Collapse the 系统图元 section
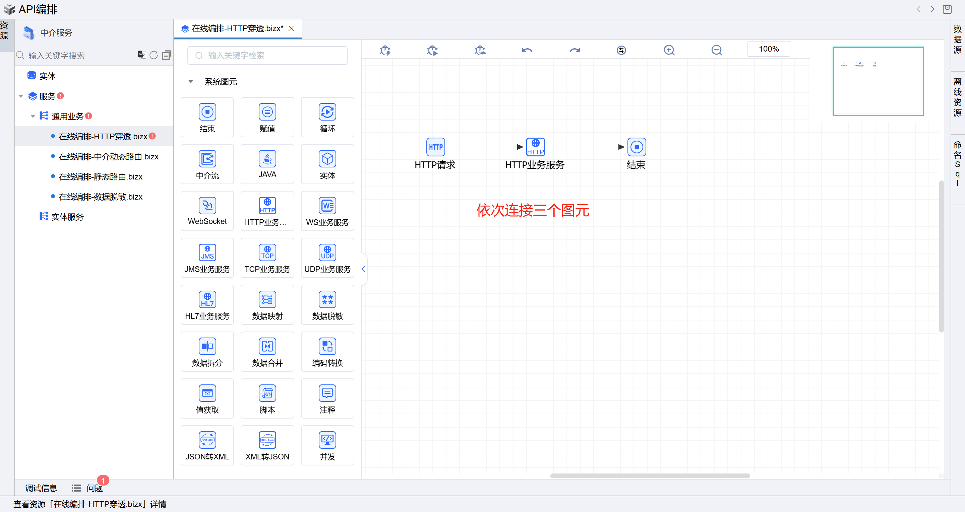The height and width of the screenshot is (512, 965). click(x=191, y=82)
